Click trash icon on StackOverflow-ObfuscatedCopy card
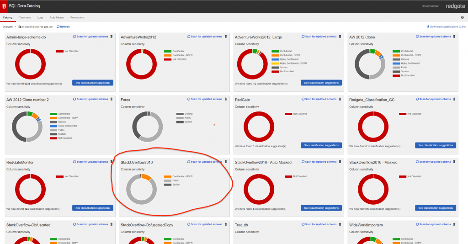The height and width of the screenshot is (244, 468). [226, 224]
